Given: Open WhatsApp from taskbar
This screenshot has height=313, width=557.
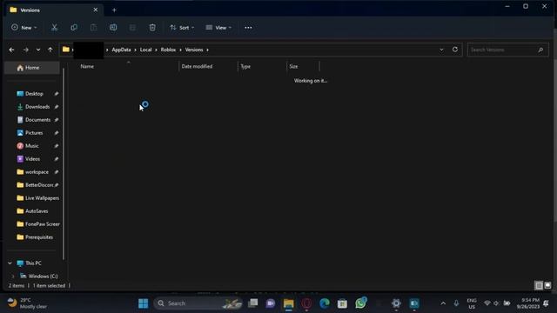Looking at the screenshot, I should click(360, 303).
